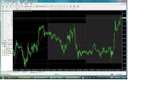This screenshot has width=159, height=99.
Task: Set timeframe to M15
Action: (x=59, y=9)
